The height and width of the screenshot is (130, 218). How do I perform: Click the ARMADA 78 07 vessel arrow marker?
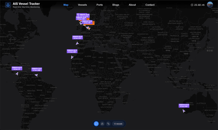(x=36, y=75)
